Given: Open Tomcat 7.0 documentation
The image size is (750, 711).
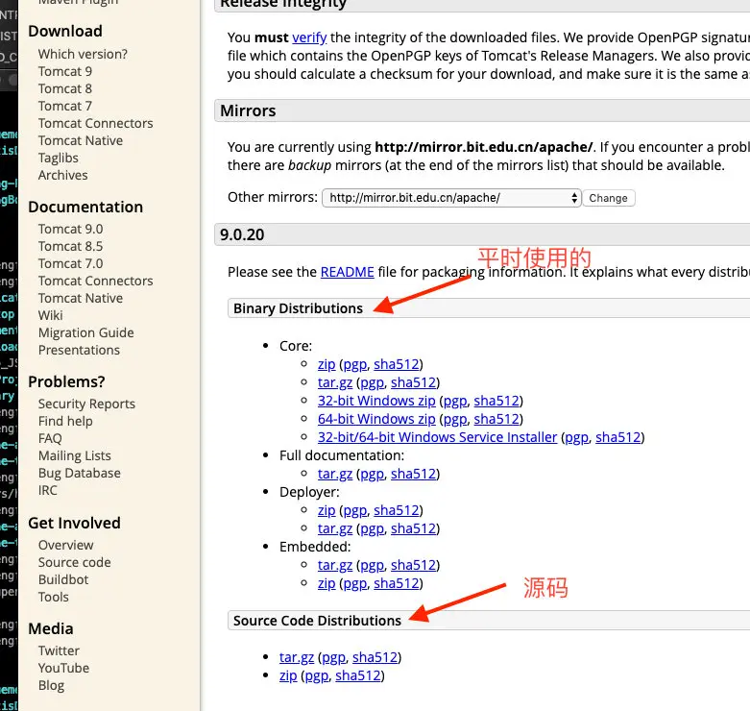Looking at the screenshot, I should coord(71,263).
